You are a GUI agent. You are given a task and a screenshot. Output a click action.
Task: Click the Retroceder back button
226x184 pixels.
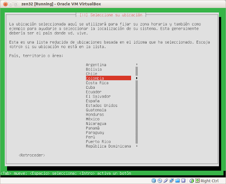pos(32,155)
